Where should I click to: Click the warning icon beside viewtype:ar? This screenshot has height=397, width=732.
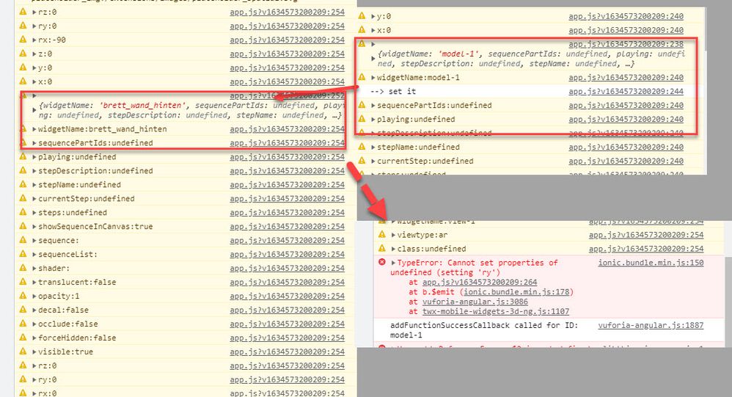point(382,235)
